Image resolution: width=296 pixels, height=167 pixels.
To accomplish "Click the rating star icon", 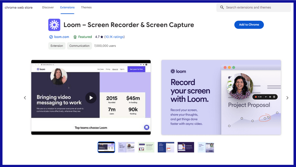I will point(102,37).
